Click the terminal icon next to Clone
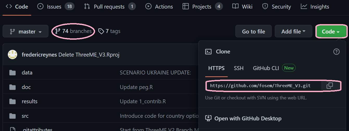The width and height of the screenshot is (349, 131). click(x=208, y=52)
